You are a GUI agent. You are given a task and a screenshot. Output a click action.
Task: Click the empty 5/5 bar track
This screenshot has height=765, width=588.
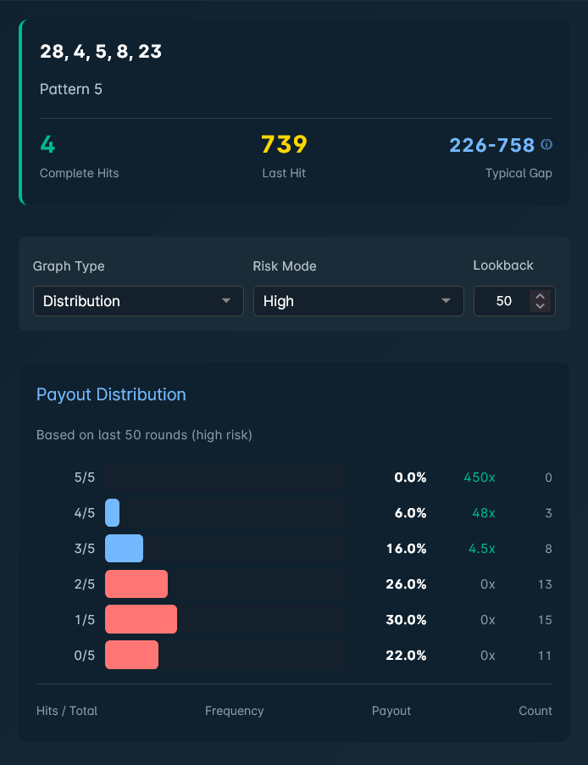(225, 477)
